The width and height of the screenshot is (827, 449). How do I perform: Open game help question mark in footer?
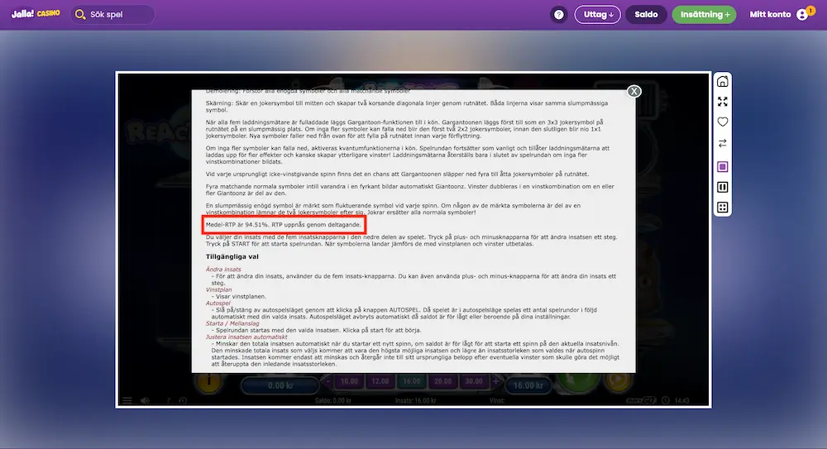click(168, 400)
